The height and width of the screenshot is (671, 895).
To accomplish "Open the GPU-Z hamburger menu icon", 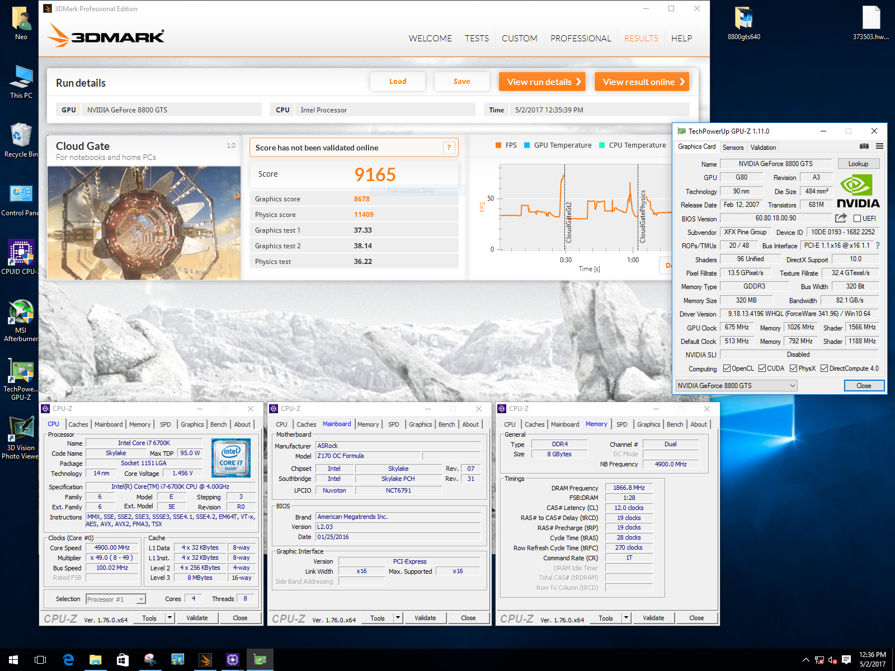I will 879,146.
